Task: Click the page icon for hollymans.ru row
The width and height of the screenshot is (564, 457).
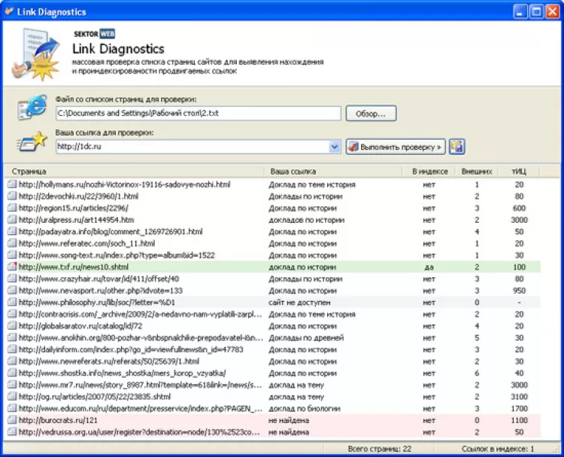Action: click(12, 184)
